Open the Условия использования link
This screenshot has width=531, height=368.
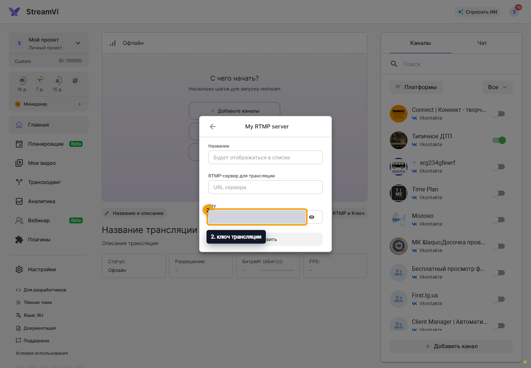click(42, 353)
